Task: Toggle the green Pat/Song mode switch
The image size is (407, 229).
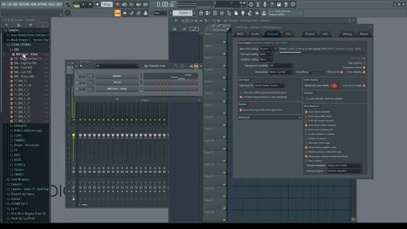Action: (76, 5)
